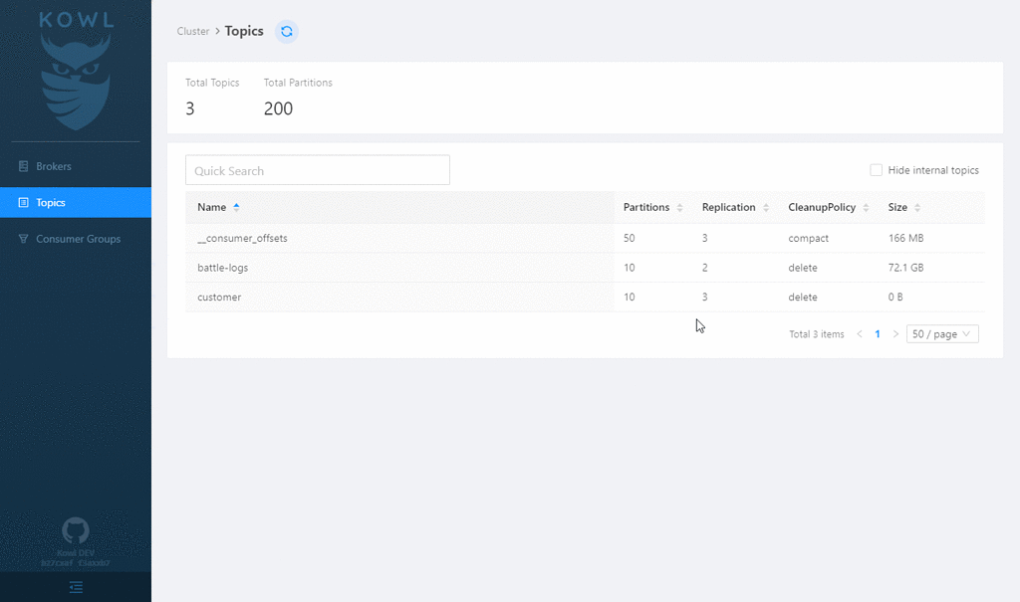Screen dimensions: 1020x602
Task: Click the refresh topics icon
Action: [x=286, y=31]
